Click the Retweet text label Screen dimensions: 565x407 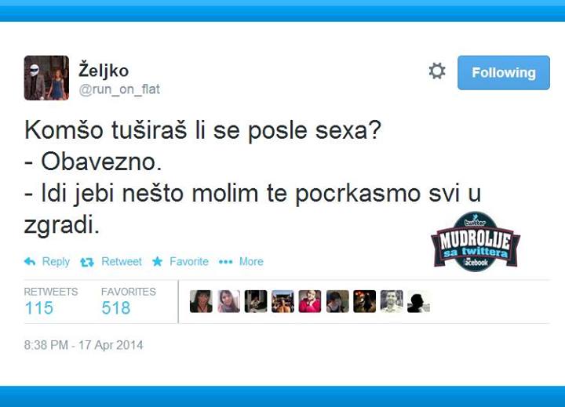click(122, 261)
